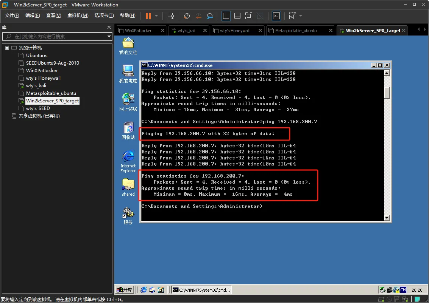Close the wty's_kali tab
Image resolution: width=429 pixels, height=303 pixels.
pyautogui.click(x=205, y=30)
